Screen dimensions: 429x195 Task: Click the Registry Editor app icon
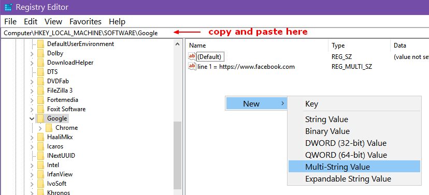pyautogui.click(x=8, y=7)
